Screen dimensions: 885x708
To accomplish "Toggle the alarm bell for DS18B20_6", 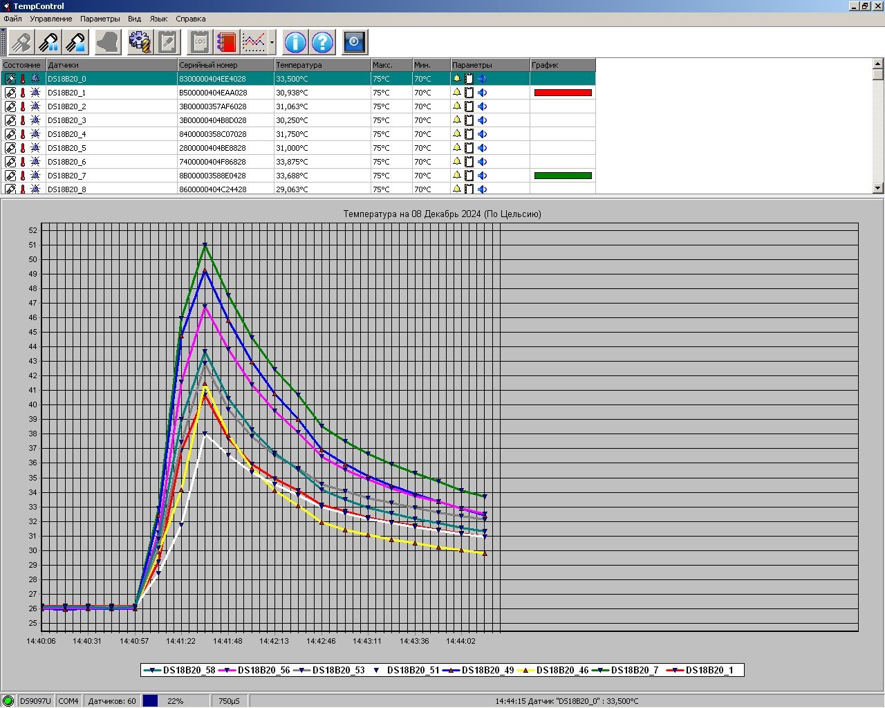I will tap(456, 162).
